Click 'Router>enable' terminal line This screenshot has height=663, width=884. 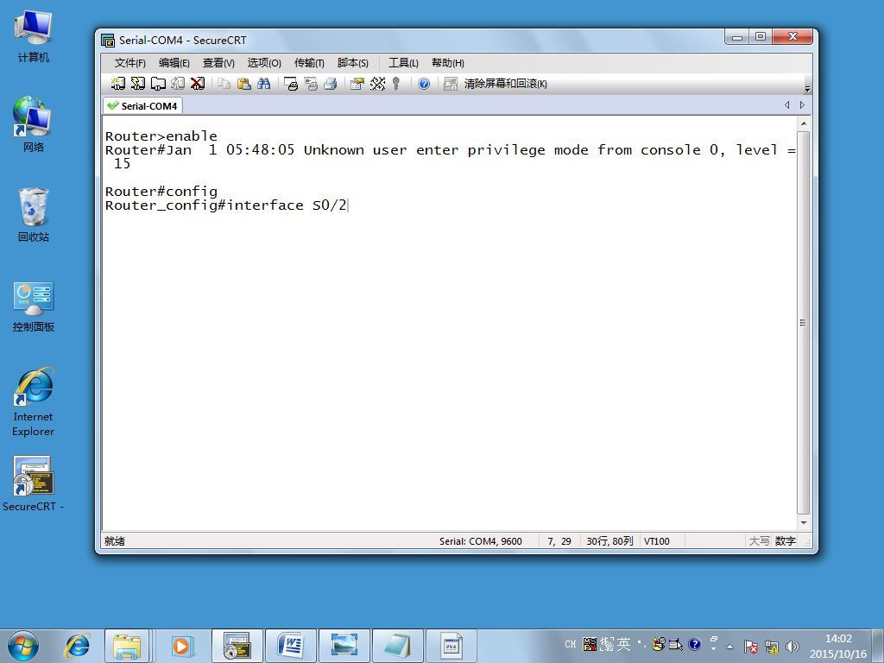[161, 136]
